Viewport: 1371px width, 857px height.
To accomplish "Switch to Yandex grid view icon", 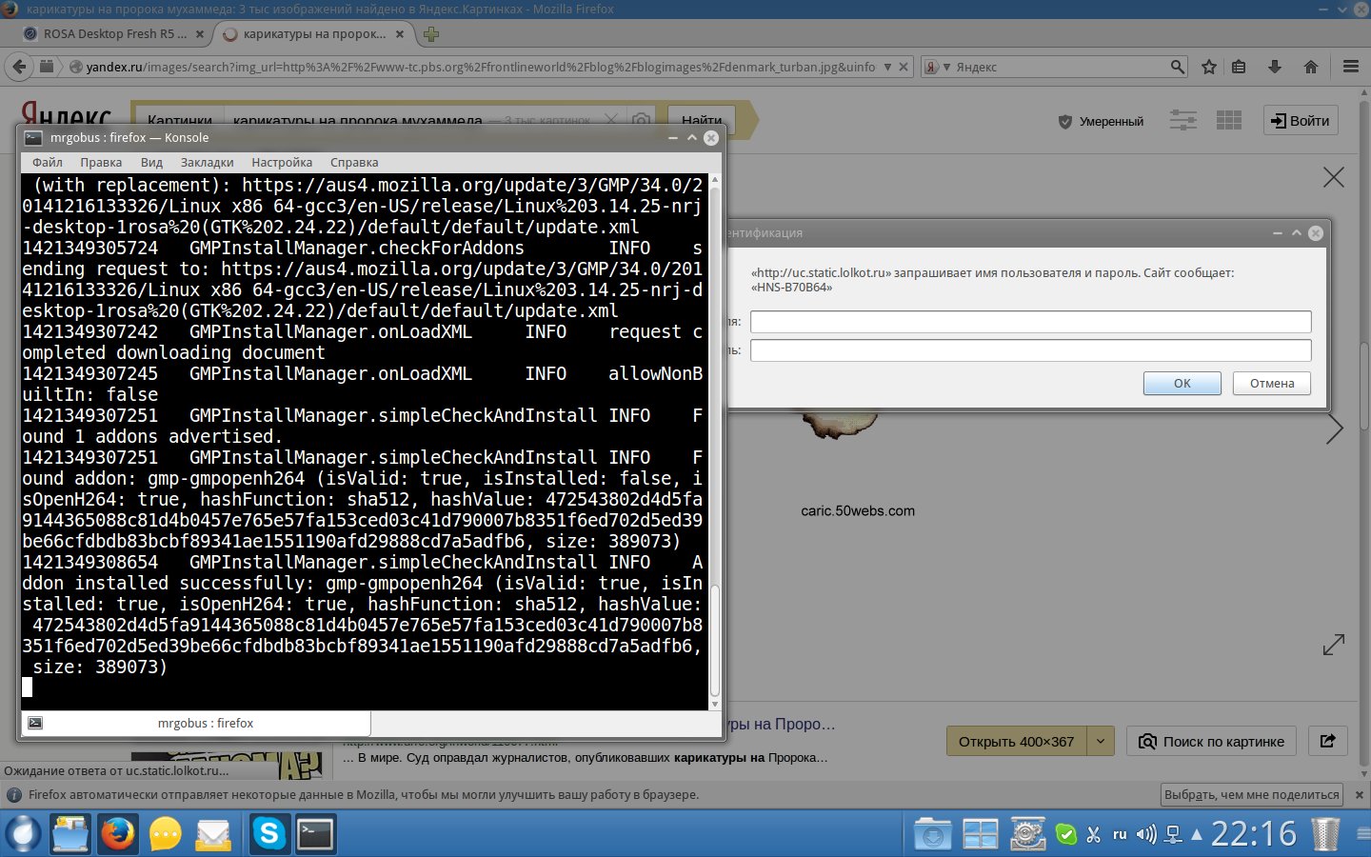I will (1229, 120).
